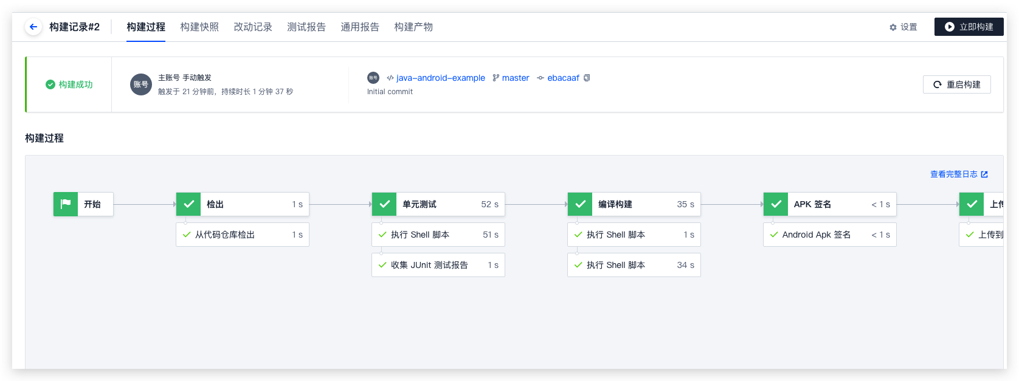Open the 从代码仓库检出 step
Viewport: 1019px width, 381px height.
[x=243, y=235]
